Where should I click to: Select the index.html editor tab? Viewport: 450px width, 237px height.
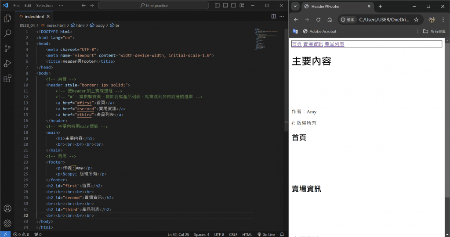coord(34,17)
